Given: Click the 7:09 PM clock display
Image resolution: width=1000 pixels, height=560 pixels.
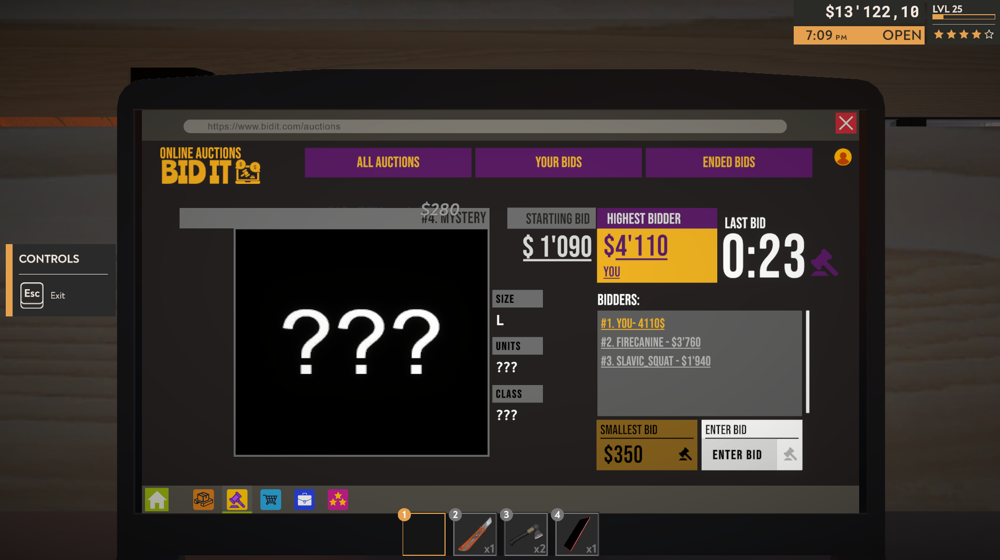Looking at the screenshot, I should coord(826,36).
